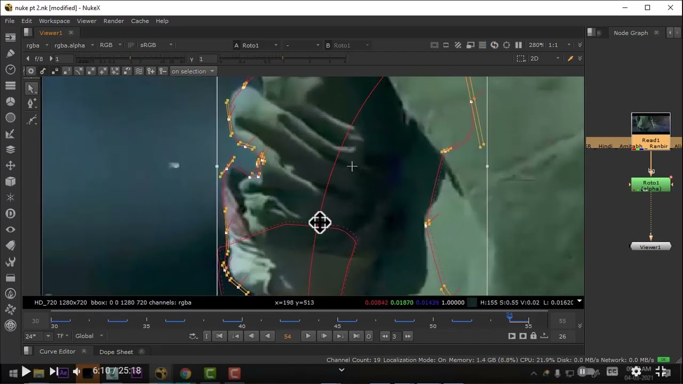This screenshot has height=384, width=683.
Task: Toggle playback loop mode icon
Action: coord(194,336)
